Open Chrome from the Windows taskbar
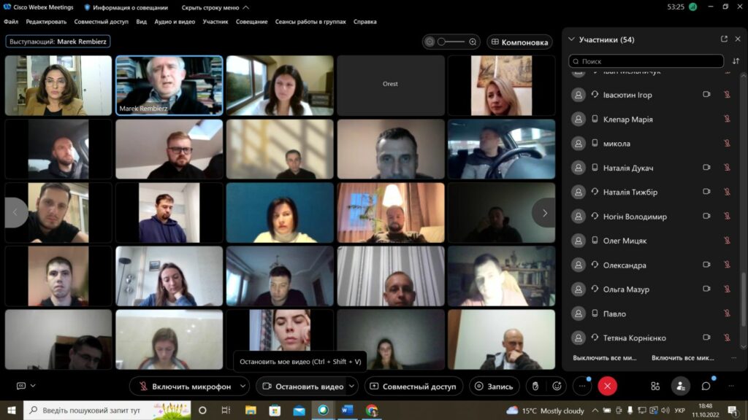The height and width of the screenshot is (420, 748). point(372,411)
